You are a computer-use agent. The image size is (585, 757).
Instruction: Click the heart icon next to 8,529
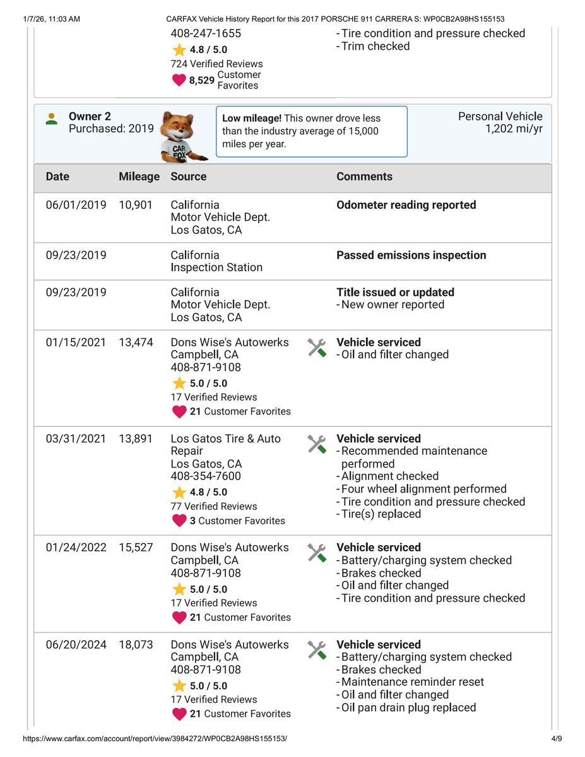pyautogui.click(x=179, y=80)
